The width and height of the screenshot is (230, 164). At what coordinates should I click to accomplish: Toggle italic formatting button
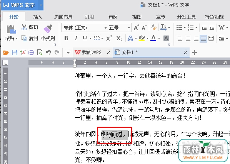pos(76,38)
